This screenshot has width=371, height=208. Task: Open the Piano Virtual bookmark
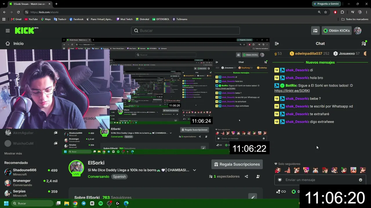99,19
